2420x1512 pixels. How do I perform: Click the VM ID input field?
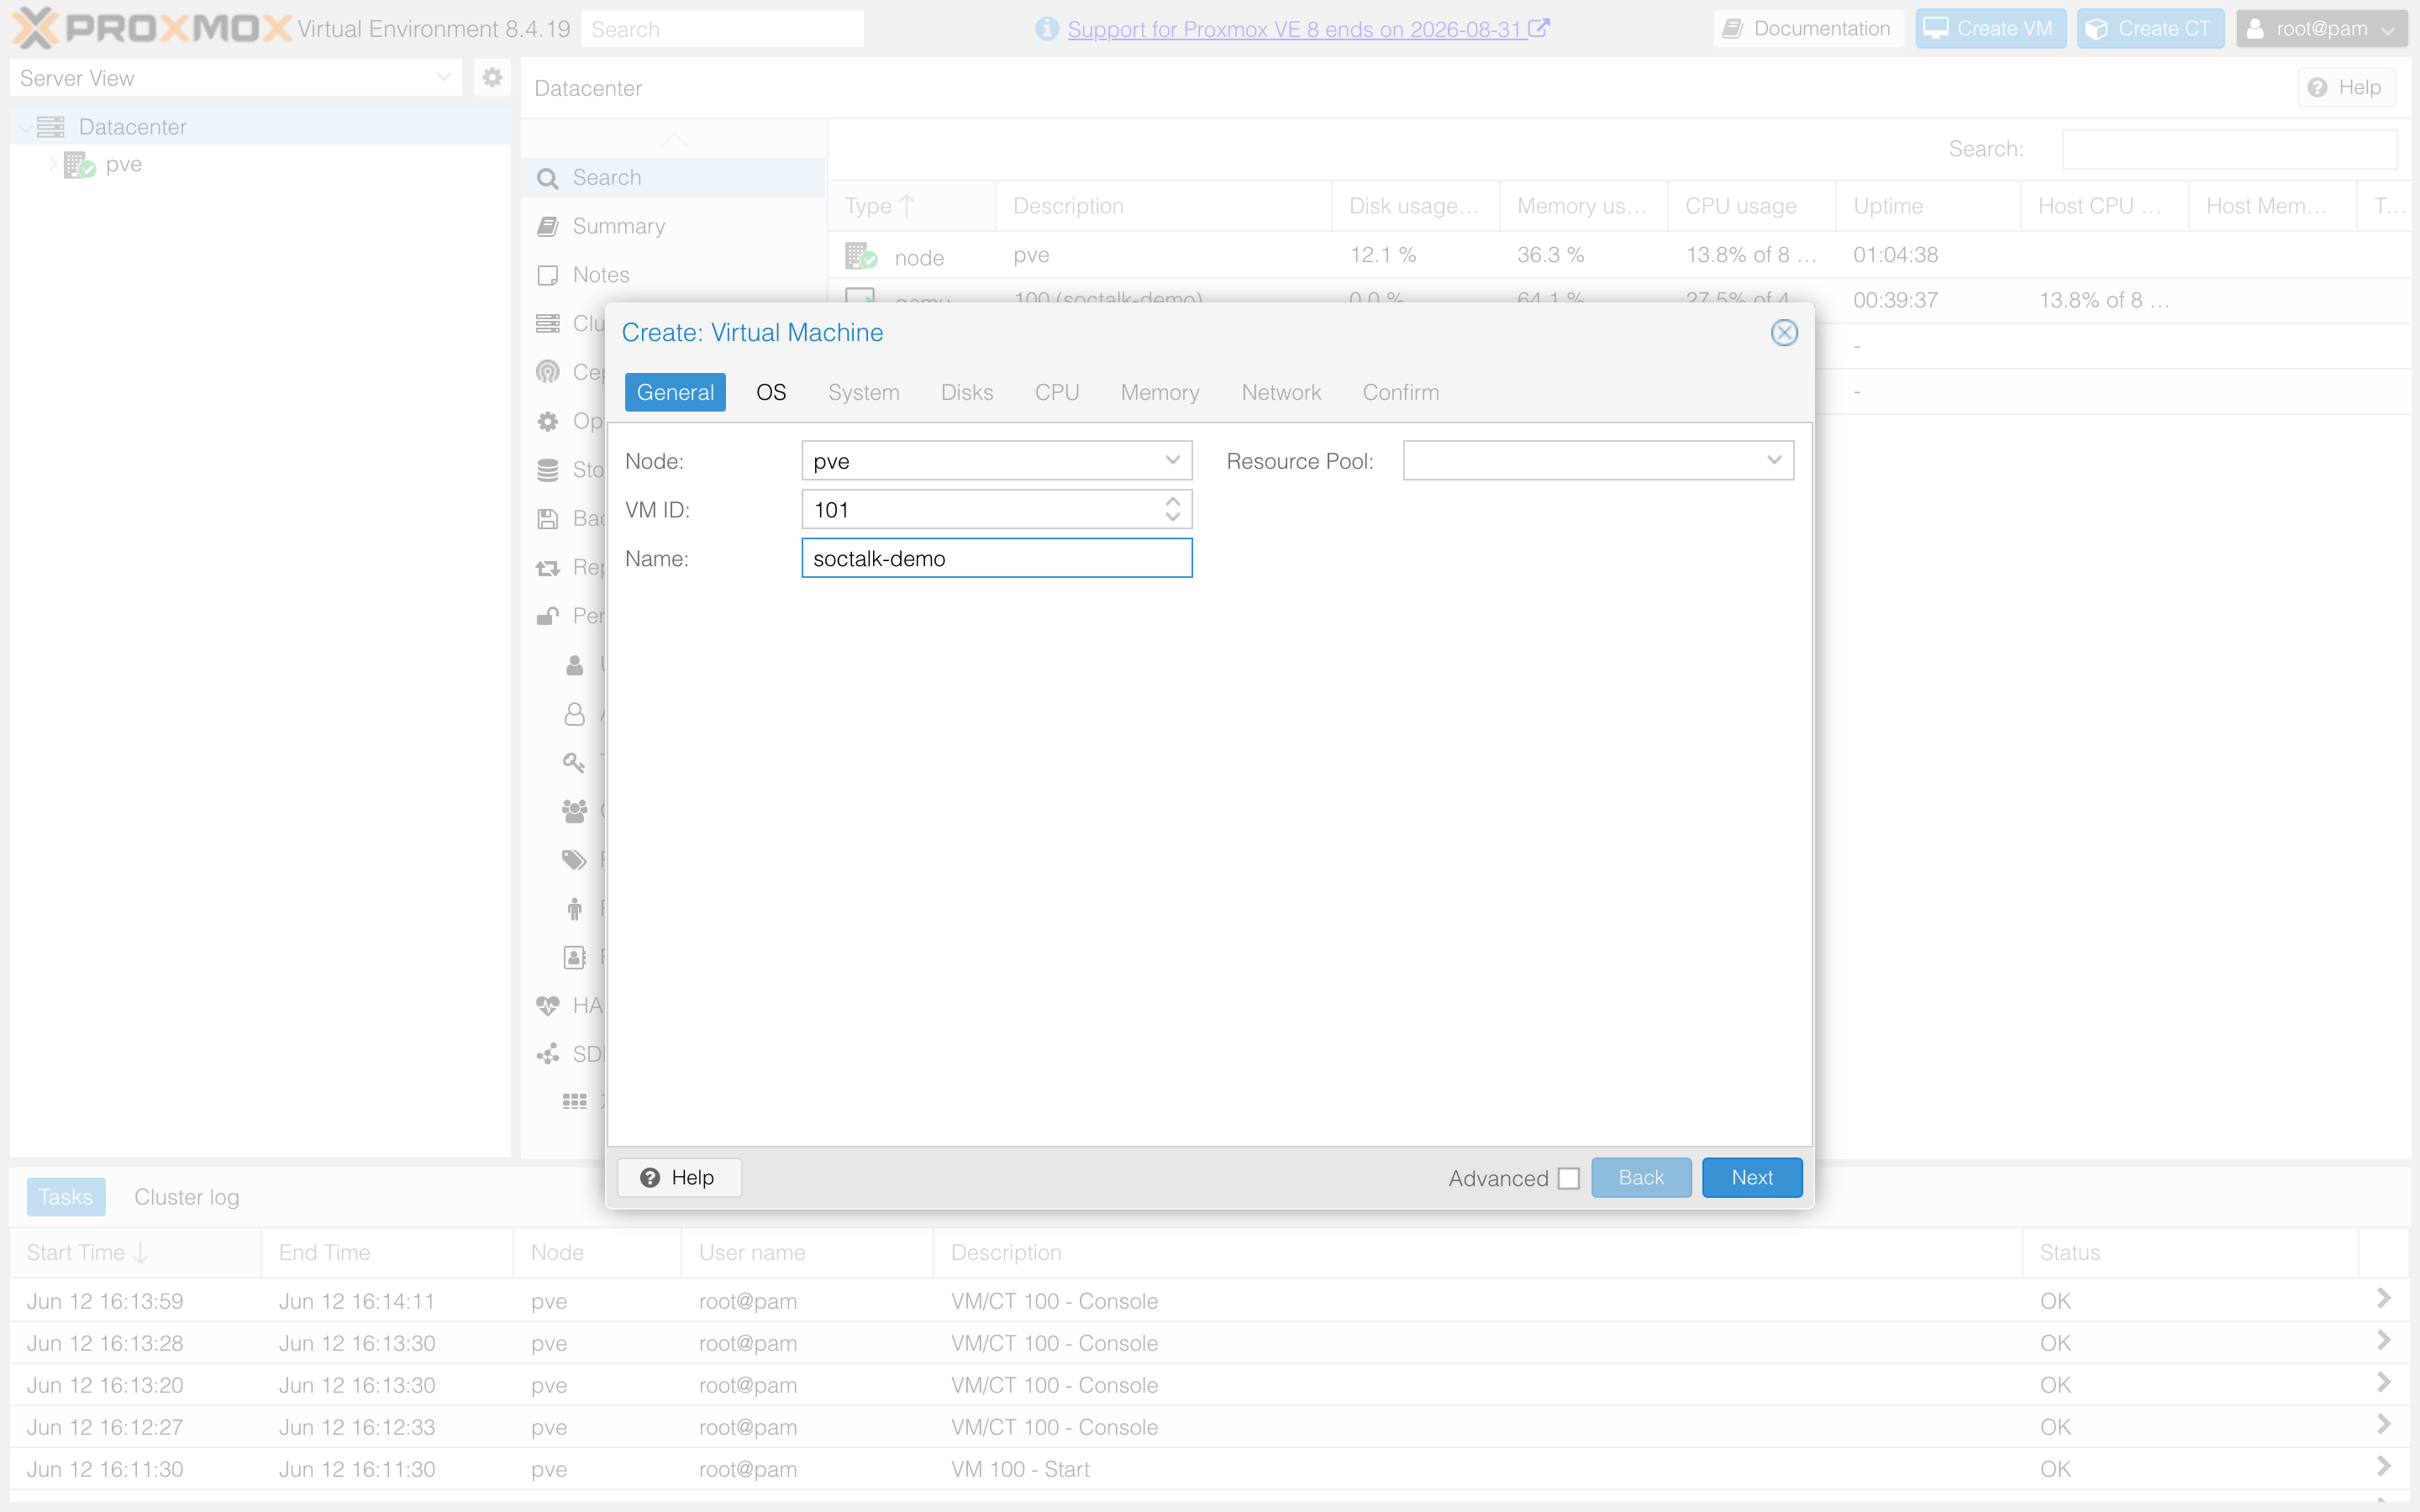[981, 510]
